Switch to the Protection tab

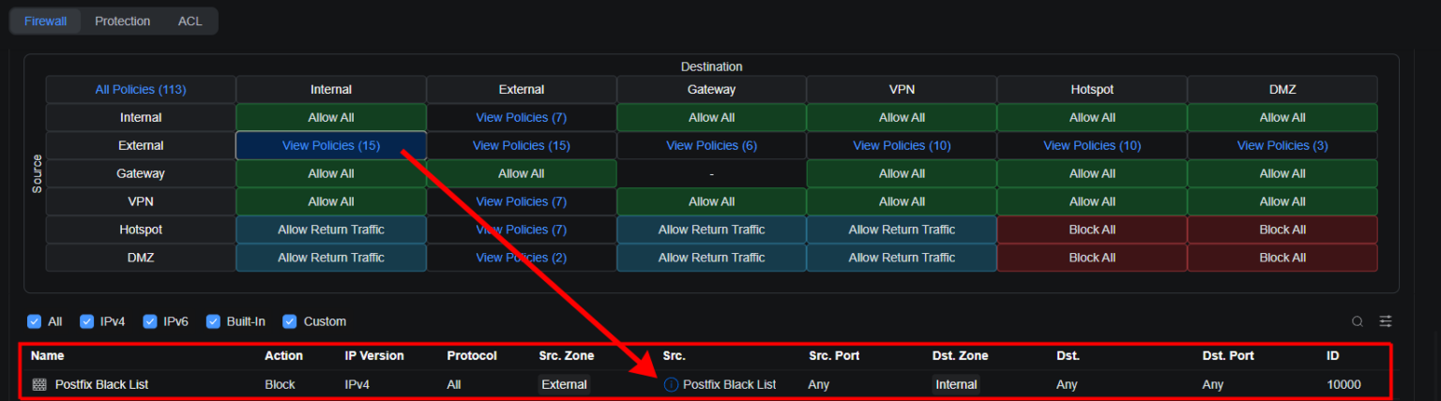click(122, 21)
